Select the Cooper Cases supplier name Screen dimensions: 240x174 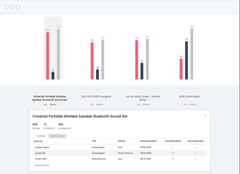[42, 147]
